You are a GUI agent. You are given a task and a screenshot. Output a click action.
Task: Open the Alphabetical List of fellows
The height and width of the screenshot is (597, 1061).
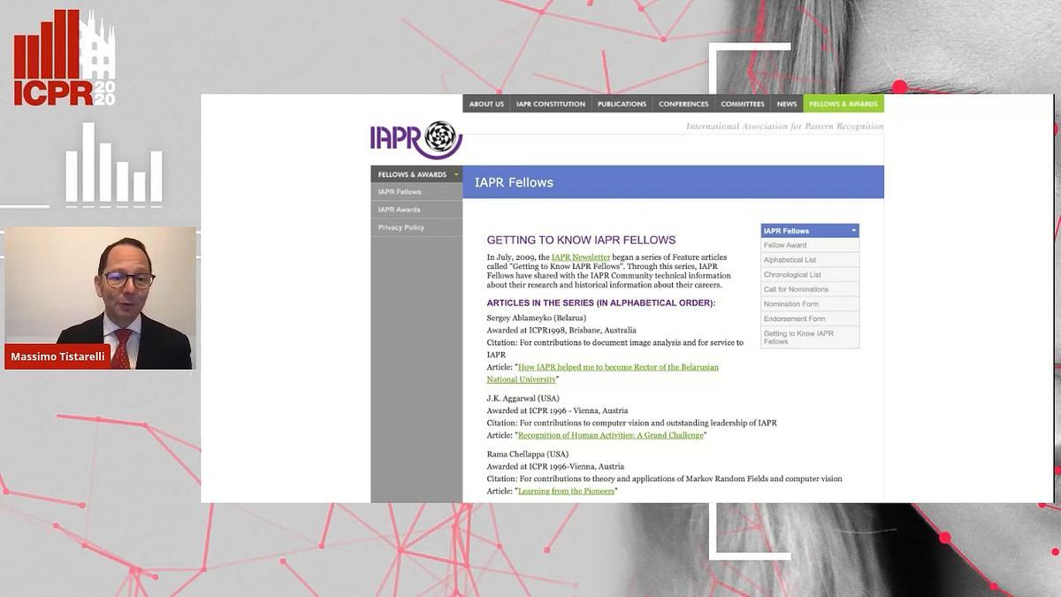(x=810, y=260)
